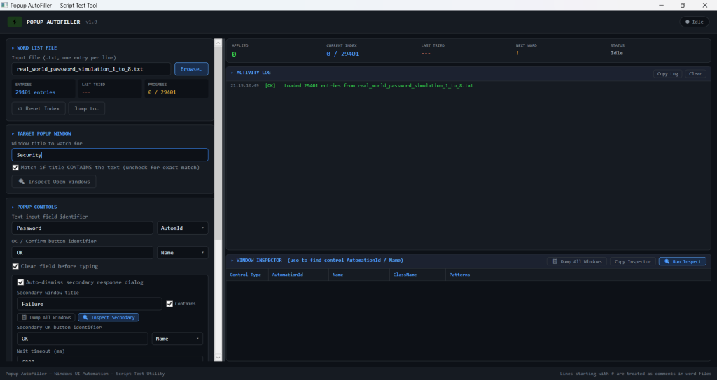Open the Name dropdown beside the confirm button field
The height and width of the screenshot is (380, 717).
click(183, 253)
